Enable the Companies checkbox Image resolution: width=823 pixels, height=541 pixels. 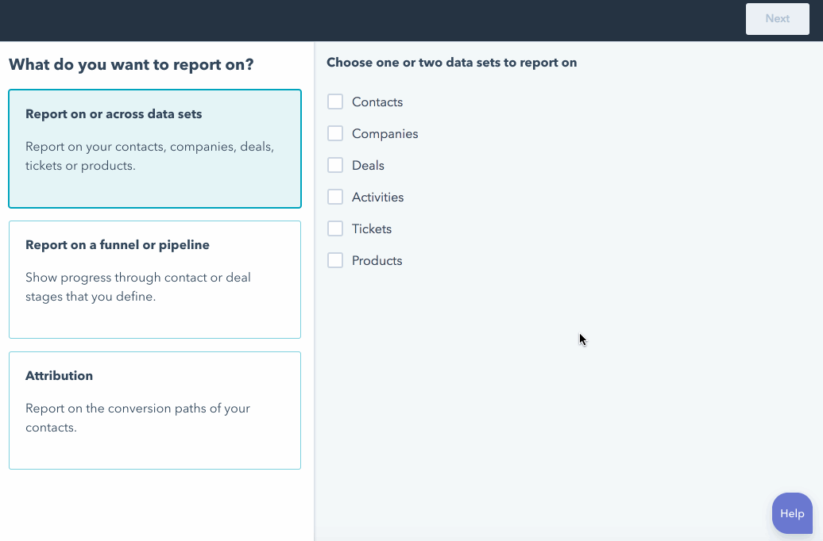pos(335,133)
